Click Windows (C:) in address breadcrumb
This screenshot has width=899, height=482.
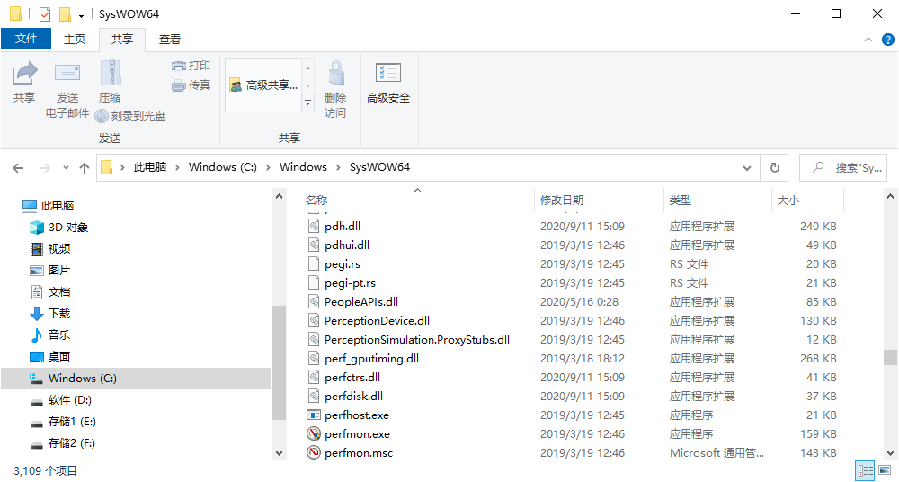point(222,167)
